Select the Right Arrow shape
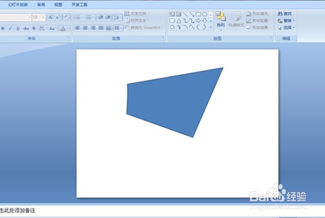 click(x=198, y=21)
